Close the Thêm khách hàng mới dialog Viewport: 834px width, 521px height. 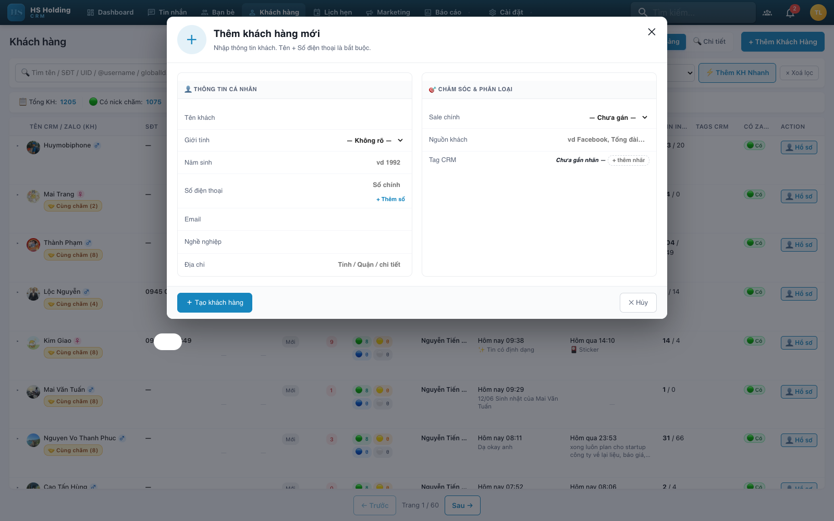tap(652, 32)
